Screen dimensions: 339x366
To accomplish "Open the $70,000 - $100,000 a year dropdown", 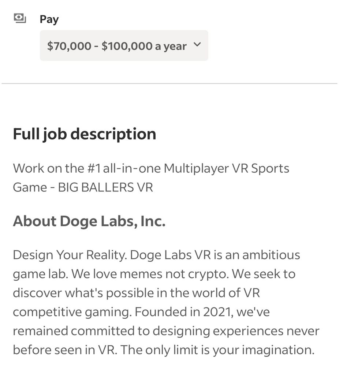I will (124, 45).
